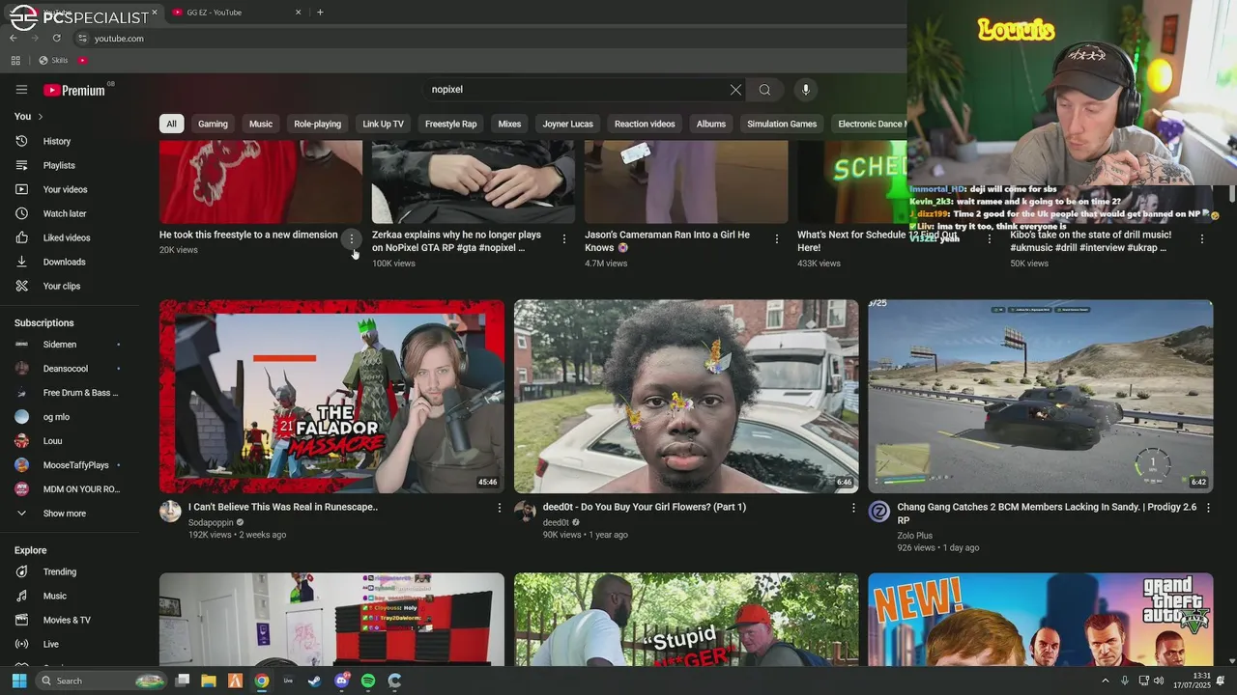Select the Albums filter chip
1237x695 pixels.
[711, 124]
